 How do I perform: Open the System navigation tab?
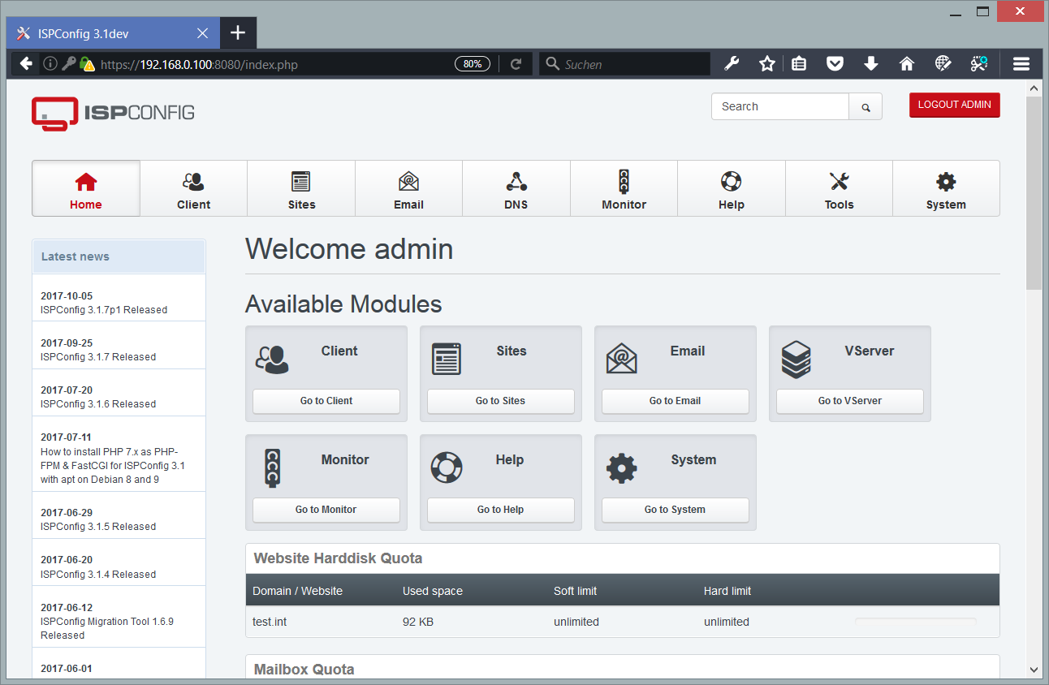coord(946,188)
